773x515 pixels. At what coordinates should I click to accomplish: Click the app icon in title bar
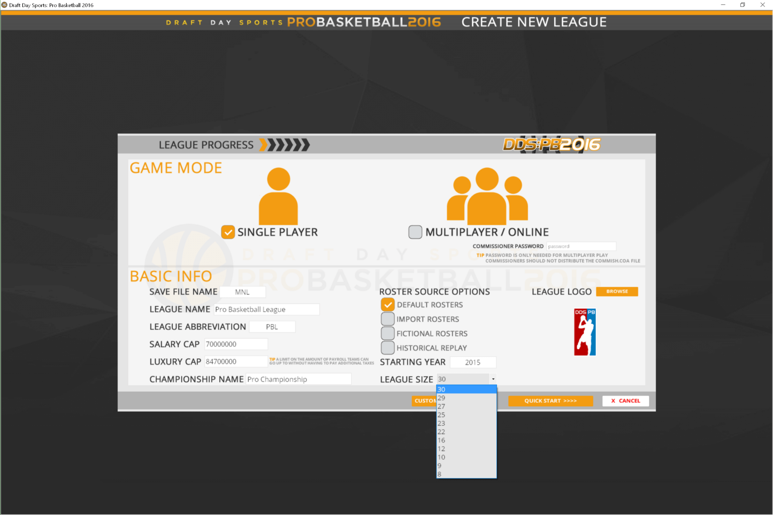[4, 5]
